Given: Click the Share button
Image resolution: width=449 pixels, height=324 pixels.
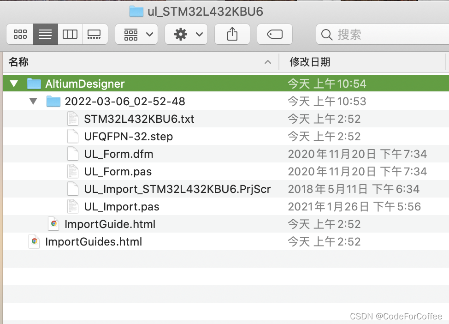Looking at the screenshot, I should point(232,35).
